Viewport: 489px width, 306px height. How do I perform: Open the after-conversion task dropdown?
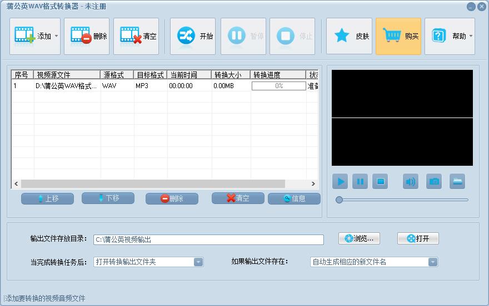(x=198, y=262)
